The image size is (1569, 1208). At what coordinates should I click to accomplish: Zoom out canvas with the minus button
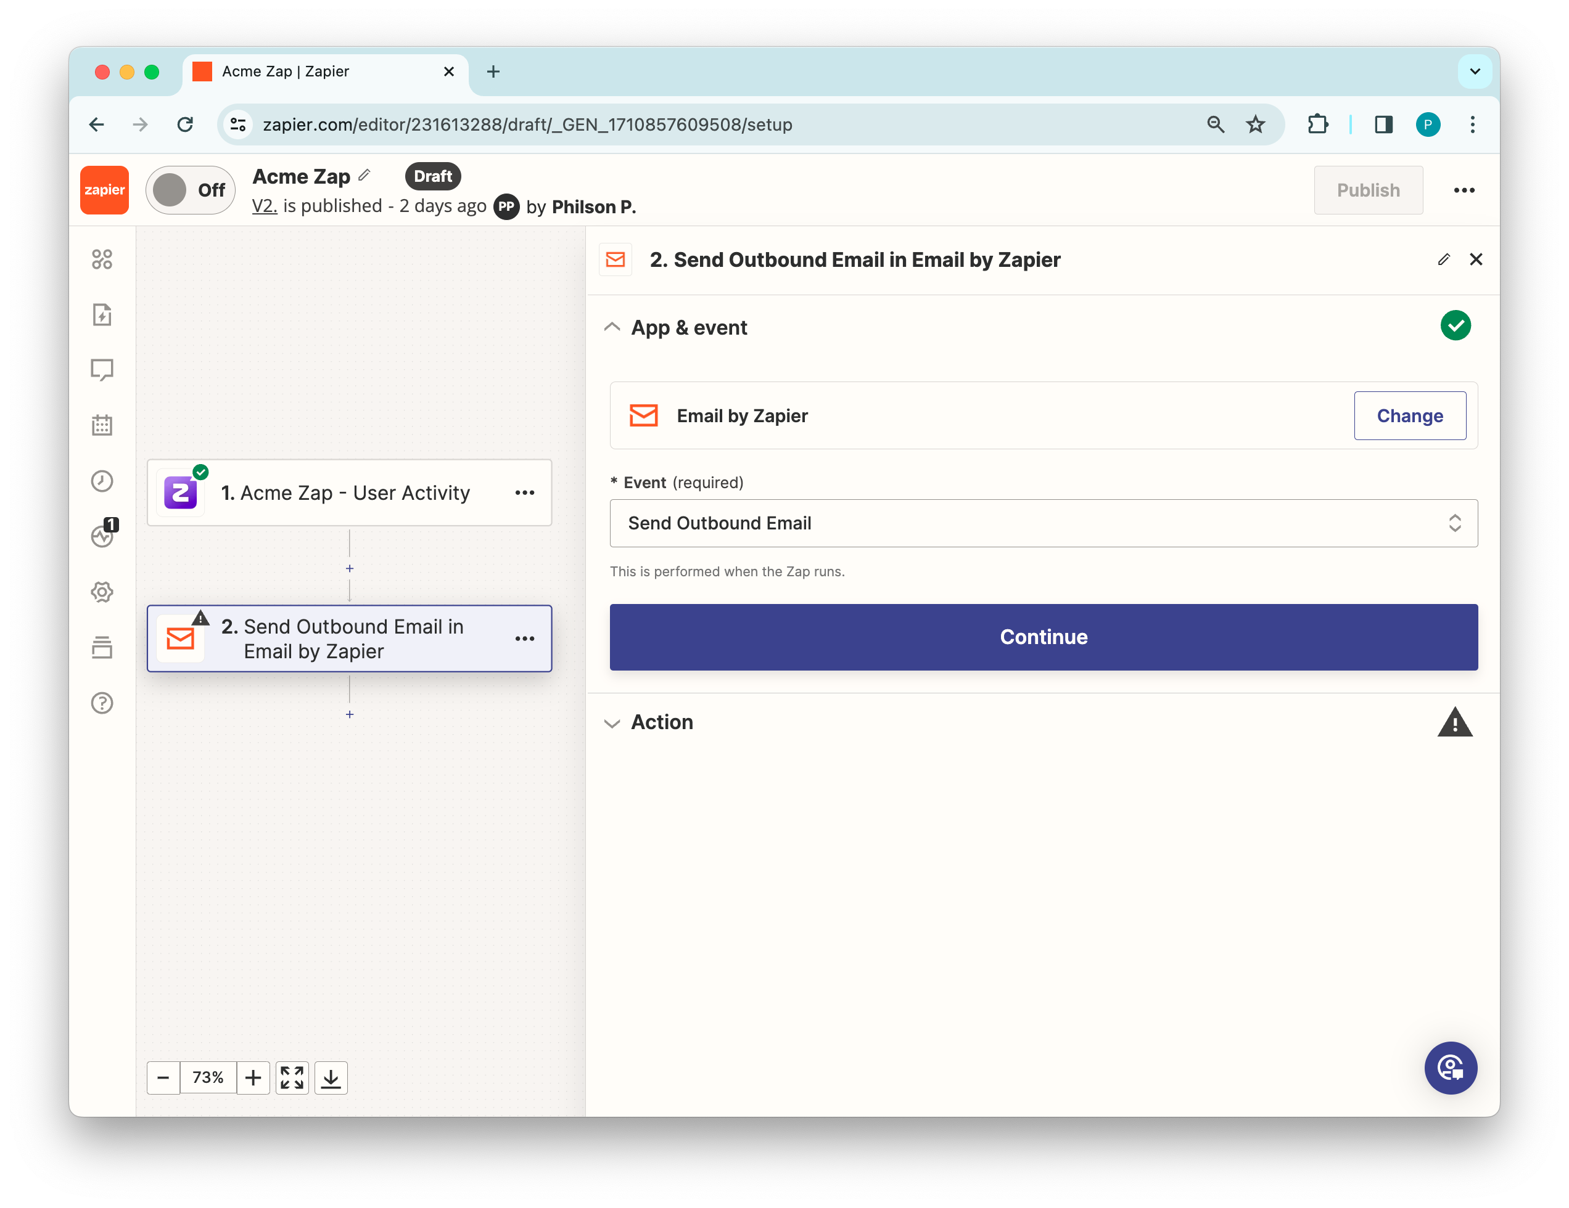click(163, 1077)
